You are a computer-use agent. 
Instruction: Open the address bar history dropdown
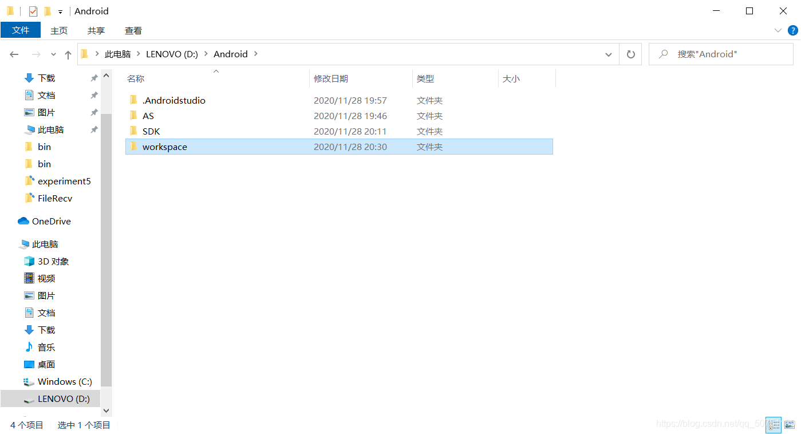(x=608, y=54)
